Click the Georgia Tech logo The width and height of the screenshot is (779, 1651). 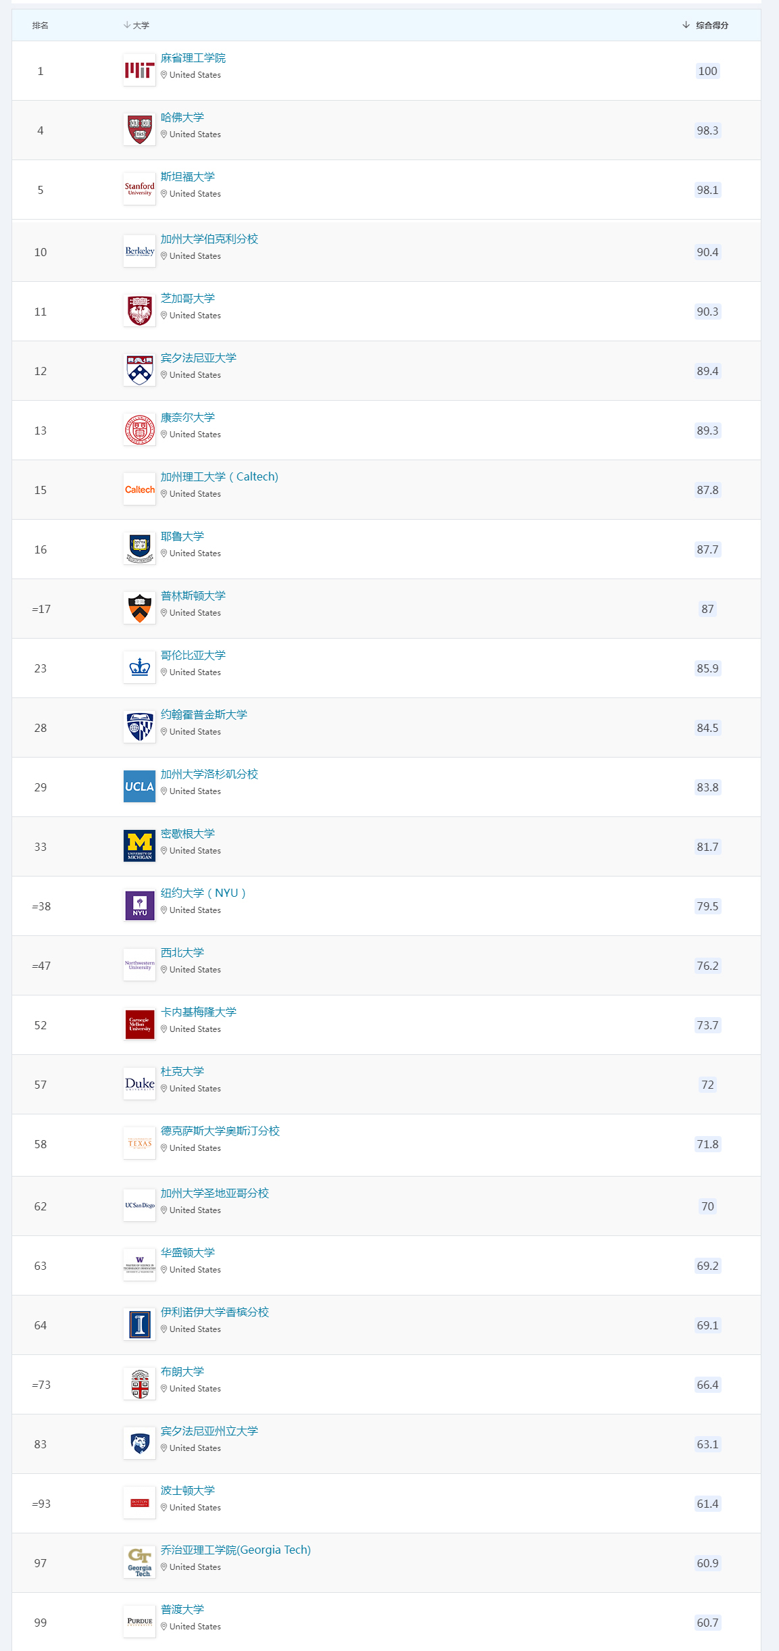tap(139, 1562)
